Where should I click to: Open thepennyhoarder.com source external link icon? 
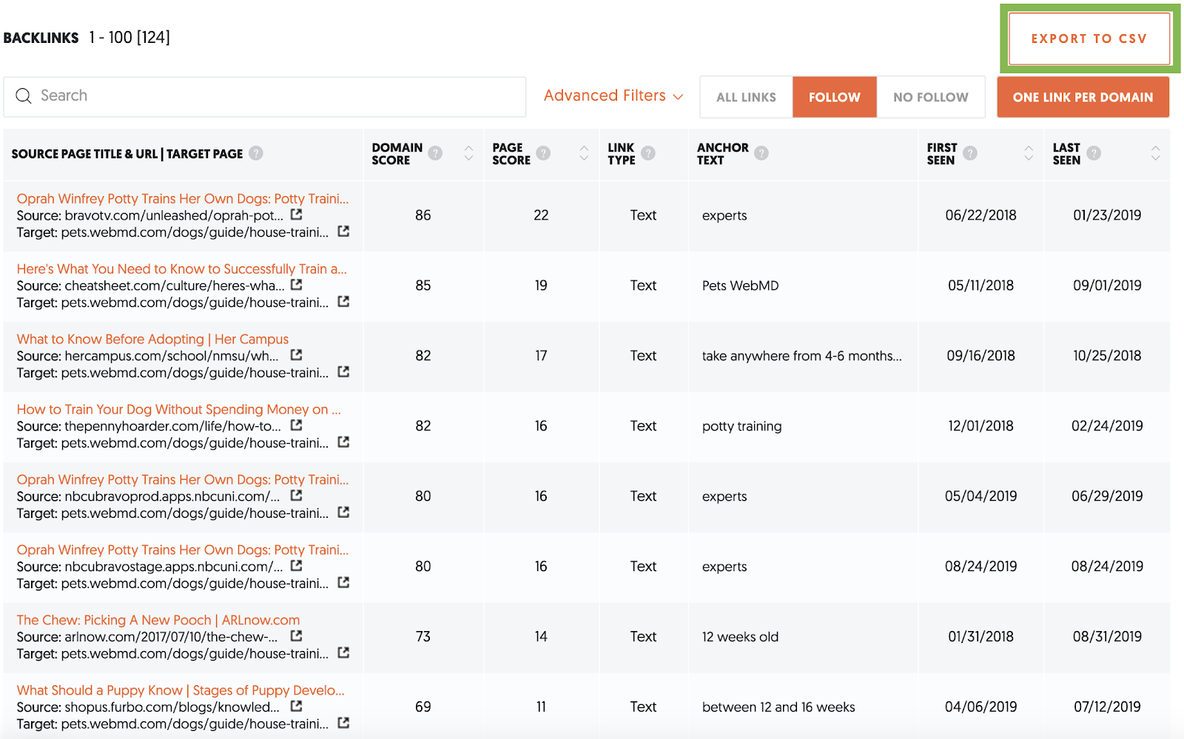[x=297, y=425]
